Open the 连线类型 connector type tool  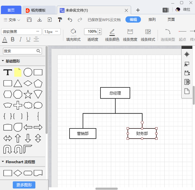[x=168, y=35]
